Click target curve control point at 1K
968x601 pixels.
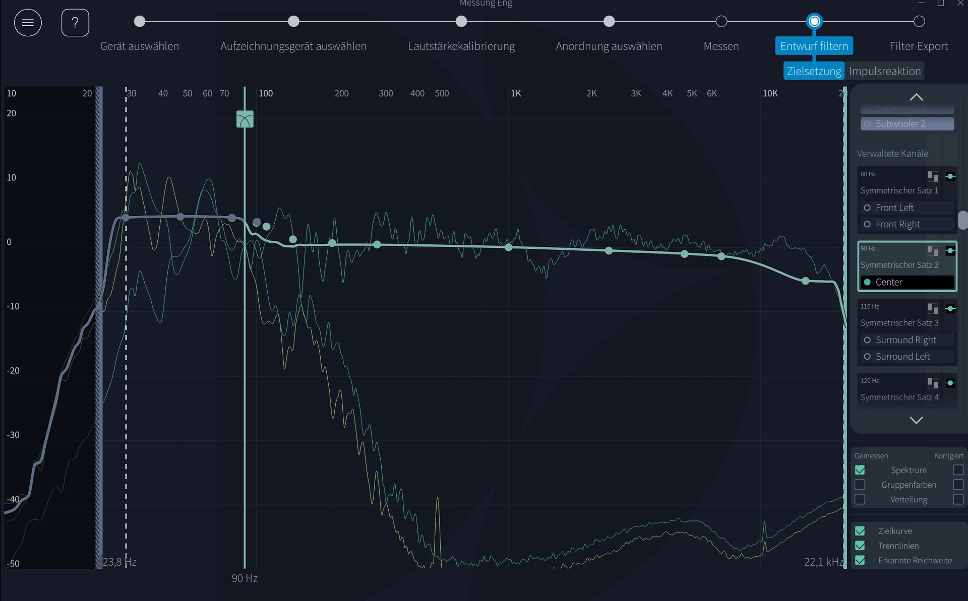click(x=508, y=247)
